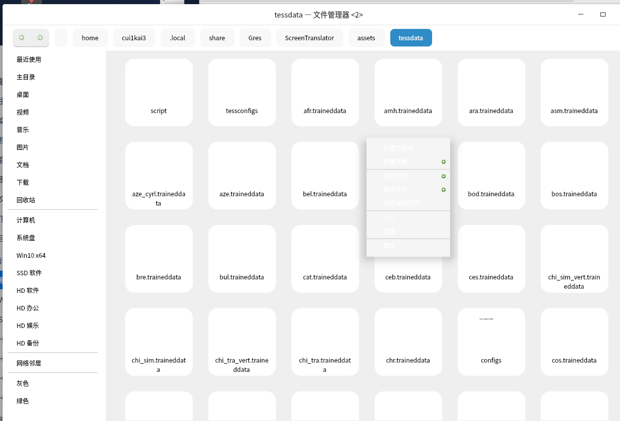
Task: Select the bul.traineddata file
Action: coord(242,258)
